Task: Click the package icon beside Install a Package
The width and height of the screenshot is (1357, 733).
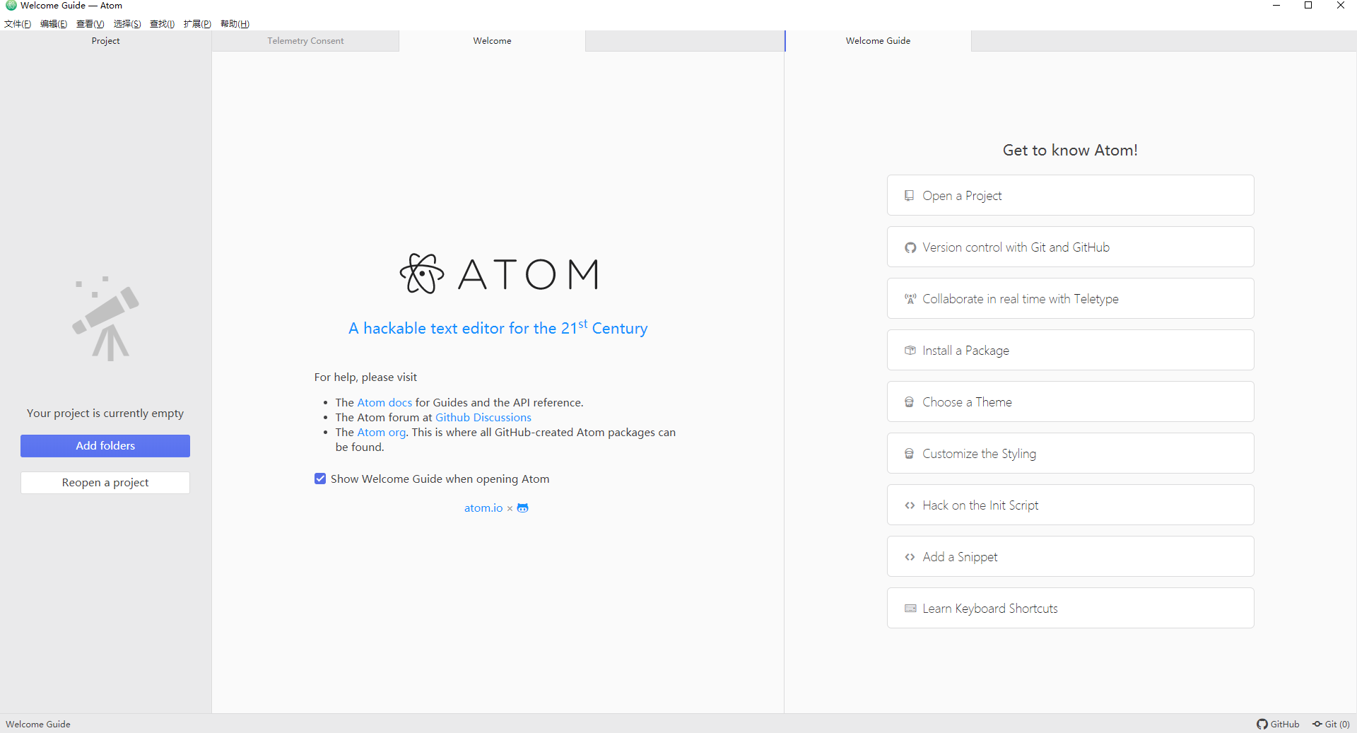Action: click(x=910, y=351)
